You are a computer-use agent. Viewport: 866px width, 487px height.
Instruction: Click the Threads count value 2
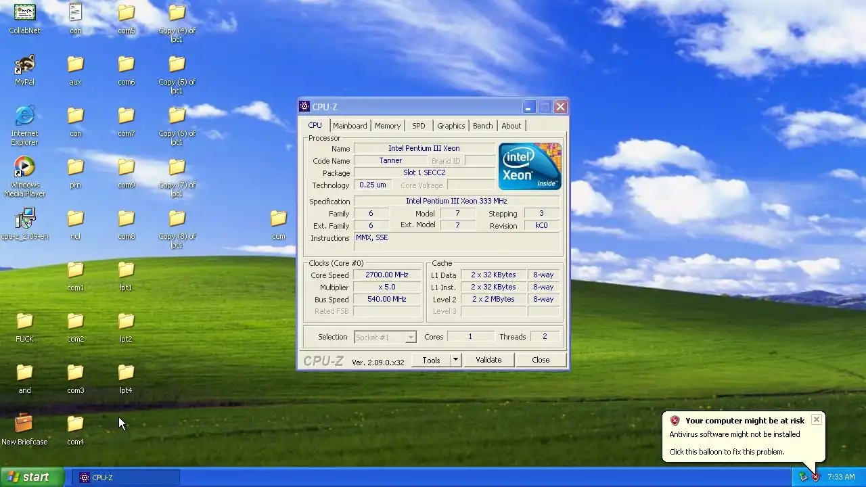544,337
